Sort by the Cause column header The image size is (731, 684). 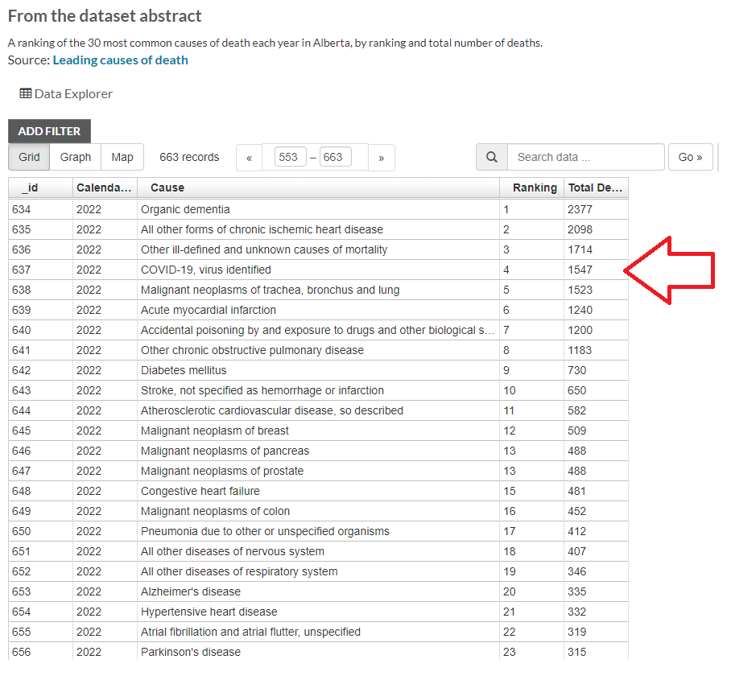click(167, 187)
